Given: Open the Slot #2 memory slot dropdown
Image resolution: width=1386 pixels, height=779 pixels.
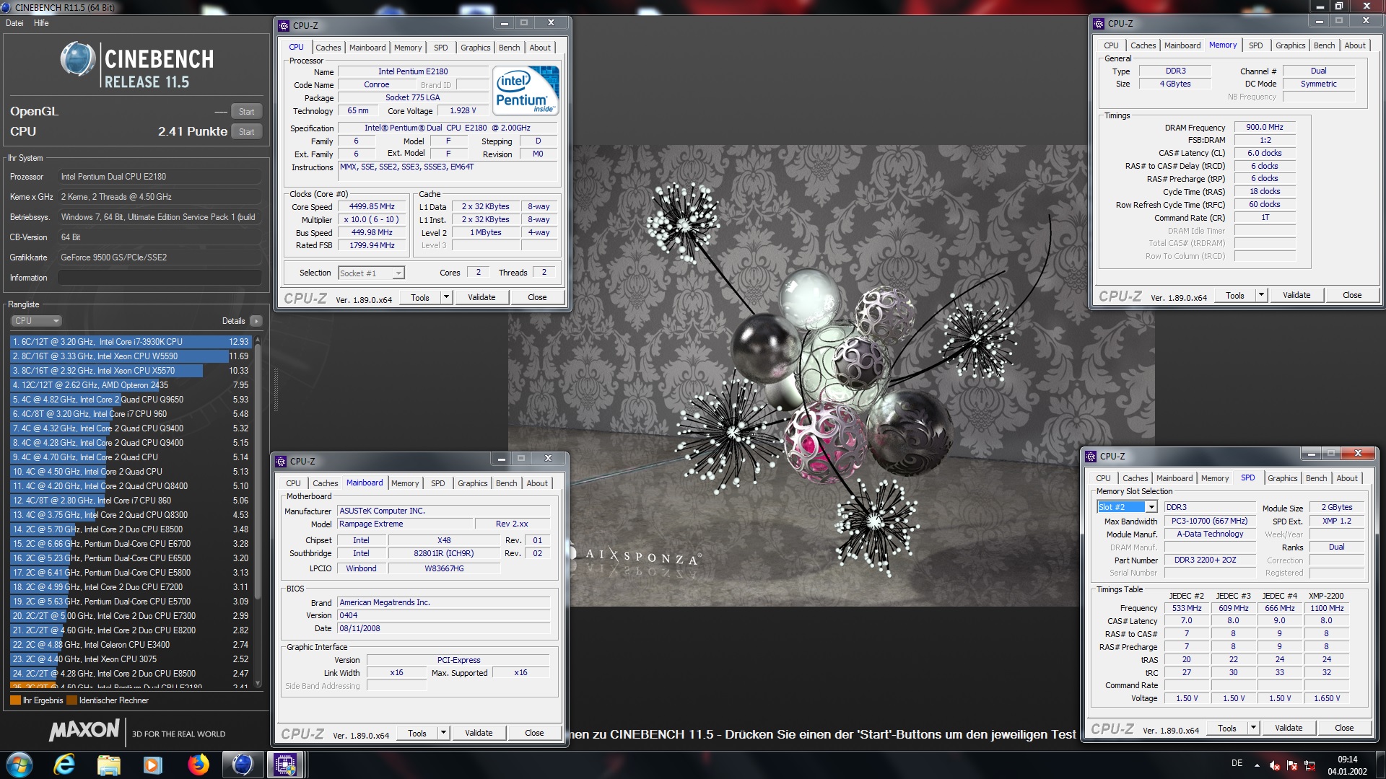Looking at the screenshot, I should 1127,507.
